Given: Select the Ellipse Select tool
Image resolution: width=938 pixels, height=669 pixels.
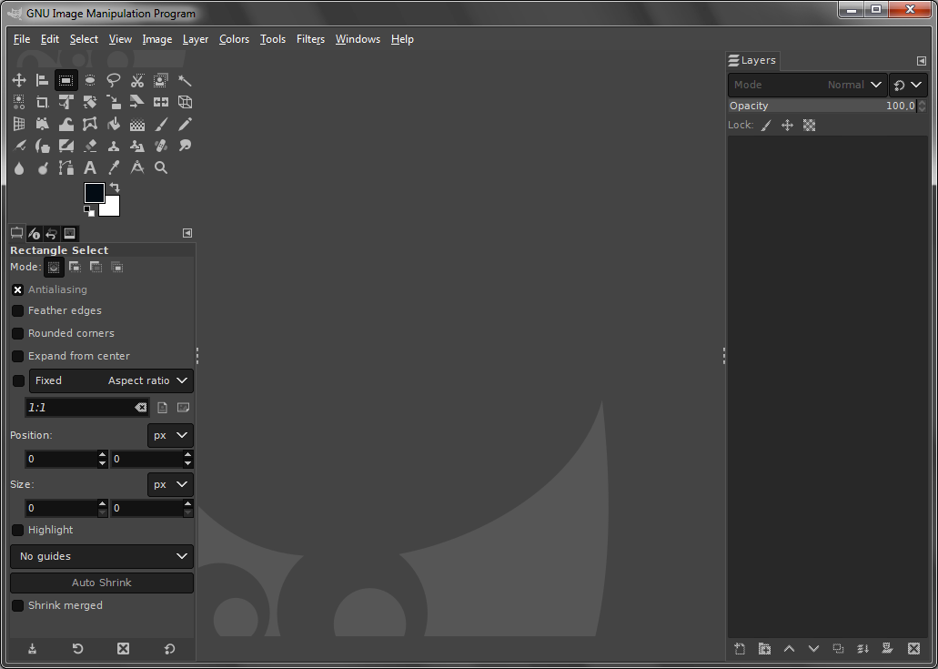Looking at the screenshot, I should coord(90,80).
